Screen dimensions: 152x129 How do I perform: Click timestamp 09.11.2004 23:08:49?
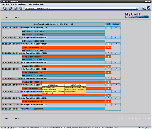tap(12, 69)
